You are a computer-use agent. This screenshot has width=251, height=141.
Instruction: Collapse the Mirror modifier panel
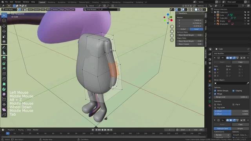[215, 58]
